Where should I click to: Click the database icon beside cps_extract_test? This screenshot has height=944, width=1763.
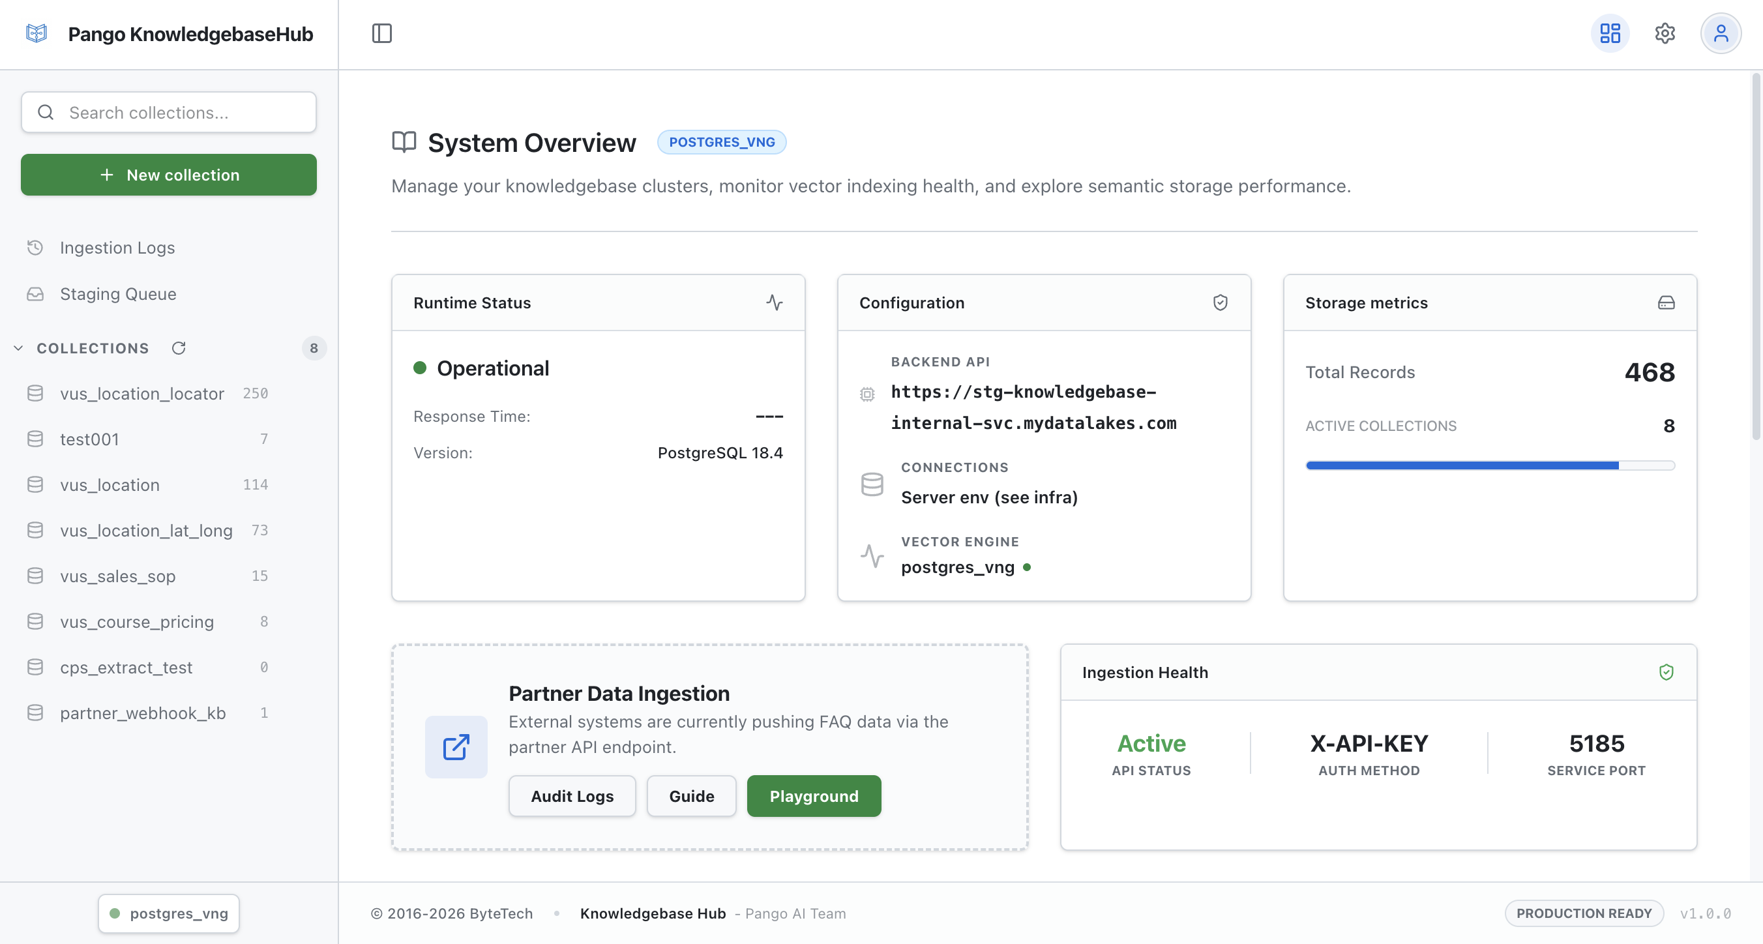click(35, 667)
